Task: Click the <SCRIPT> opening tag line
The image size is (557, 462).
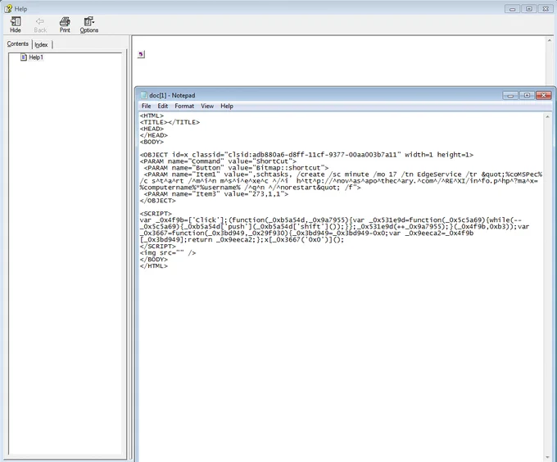Action: tap(156, 214)
